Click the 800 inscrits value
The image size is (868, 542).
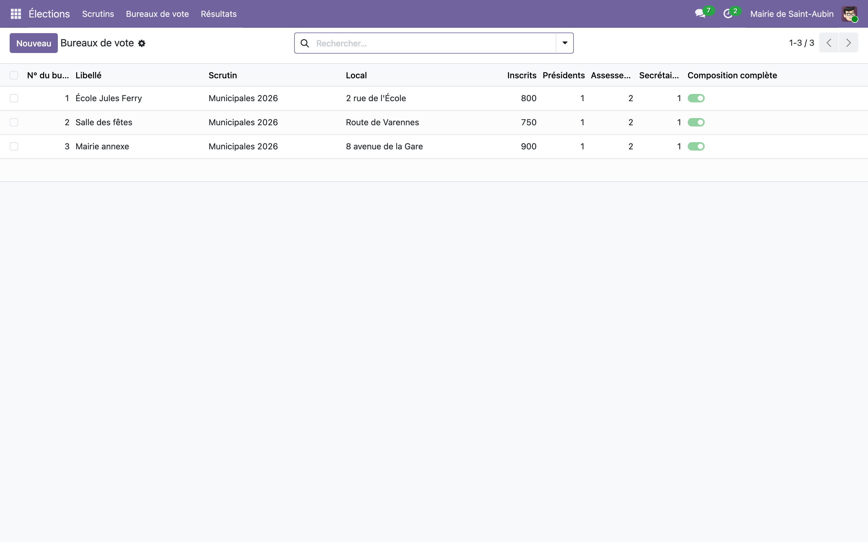point(529,98)
